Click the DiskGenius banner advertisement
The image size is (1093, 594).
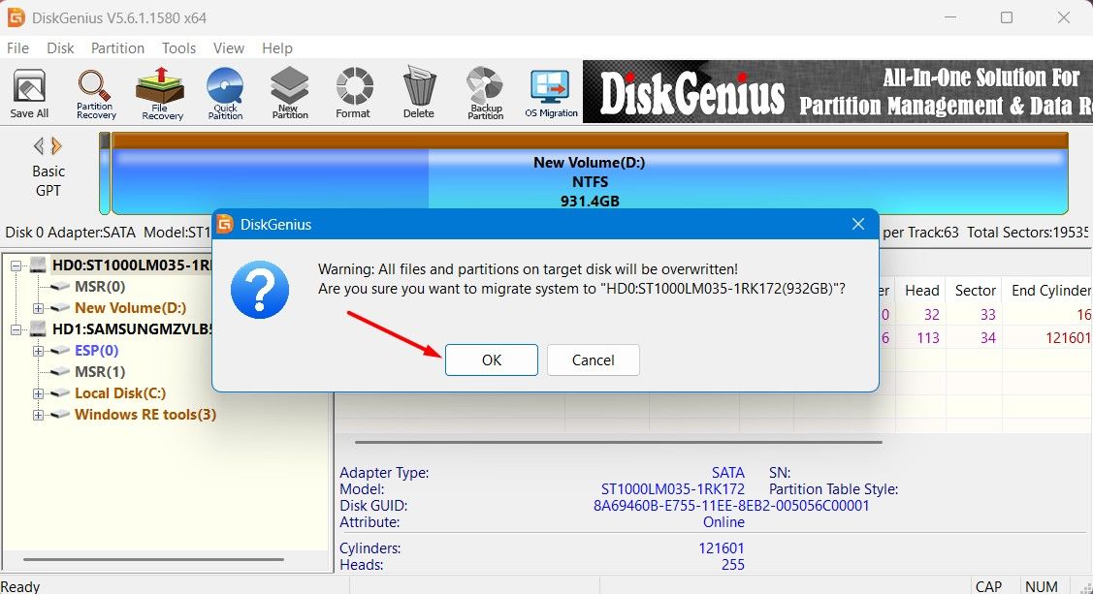(837, 92)
